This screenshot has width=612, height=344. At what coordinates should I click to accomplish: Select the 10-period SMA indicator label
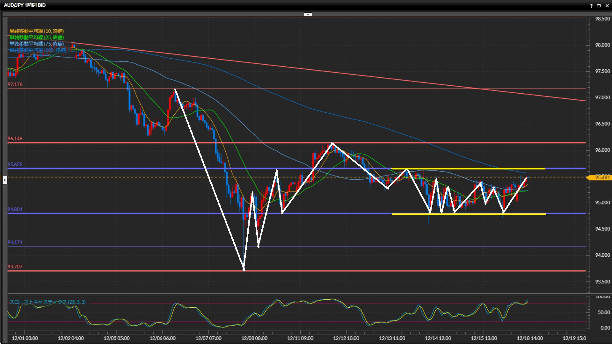pos(36,31)
